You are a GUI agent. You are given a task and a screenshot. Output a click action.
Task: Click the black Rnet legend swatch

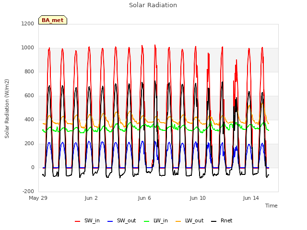(x=213, y=221)
